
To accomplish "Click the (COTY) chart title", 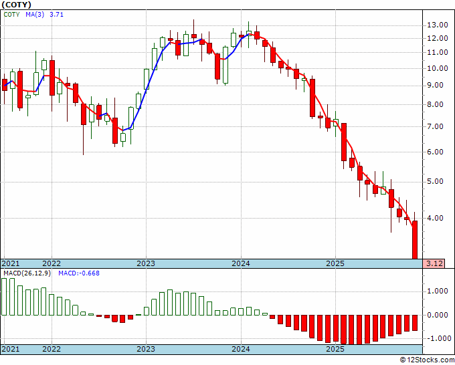I will pos(16,5).
